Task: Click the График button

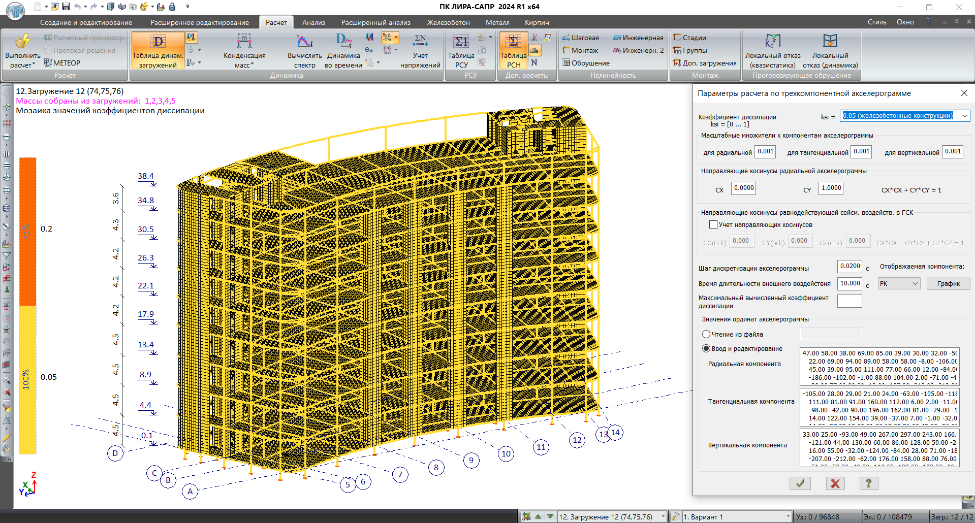Action: click(x=948, y=283)
